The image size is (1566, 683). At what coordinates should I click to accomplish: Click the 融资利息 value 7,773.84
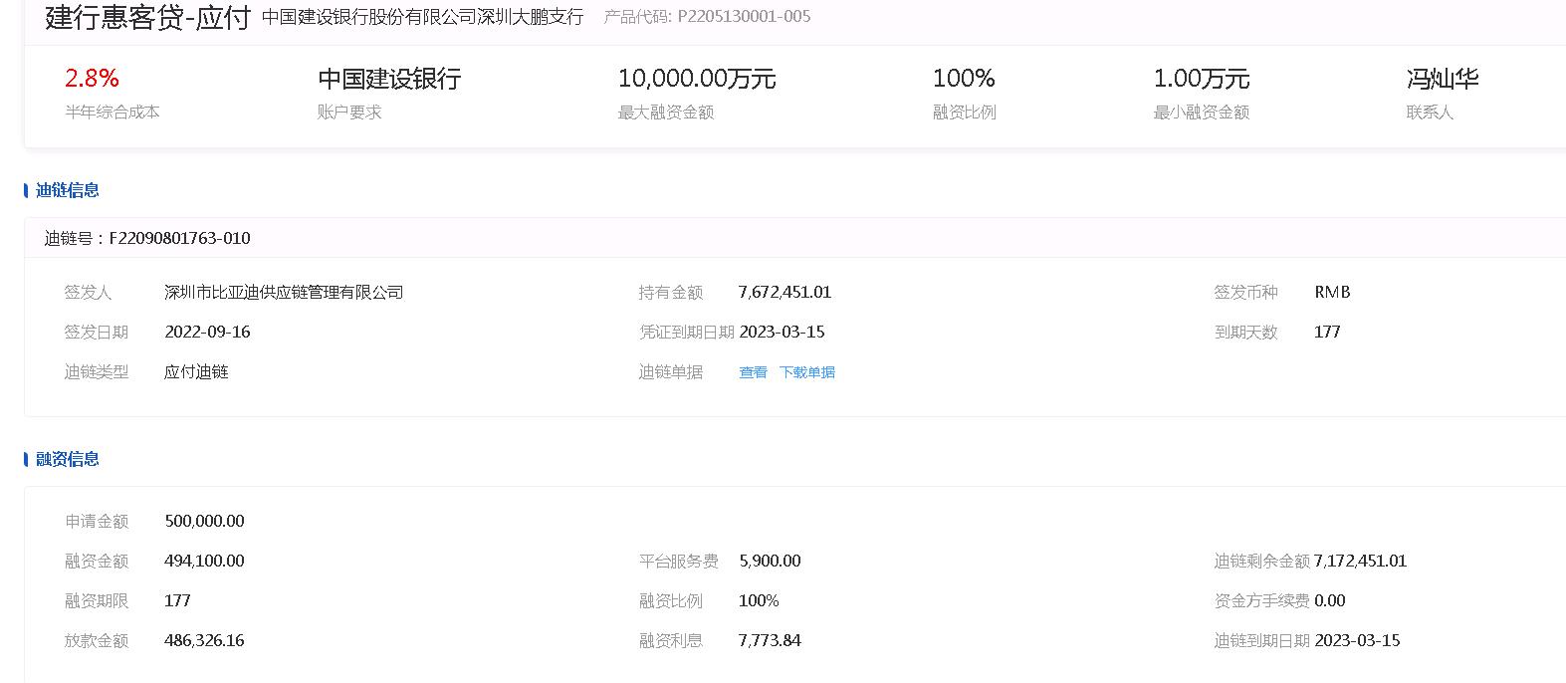point(770,641)
